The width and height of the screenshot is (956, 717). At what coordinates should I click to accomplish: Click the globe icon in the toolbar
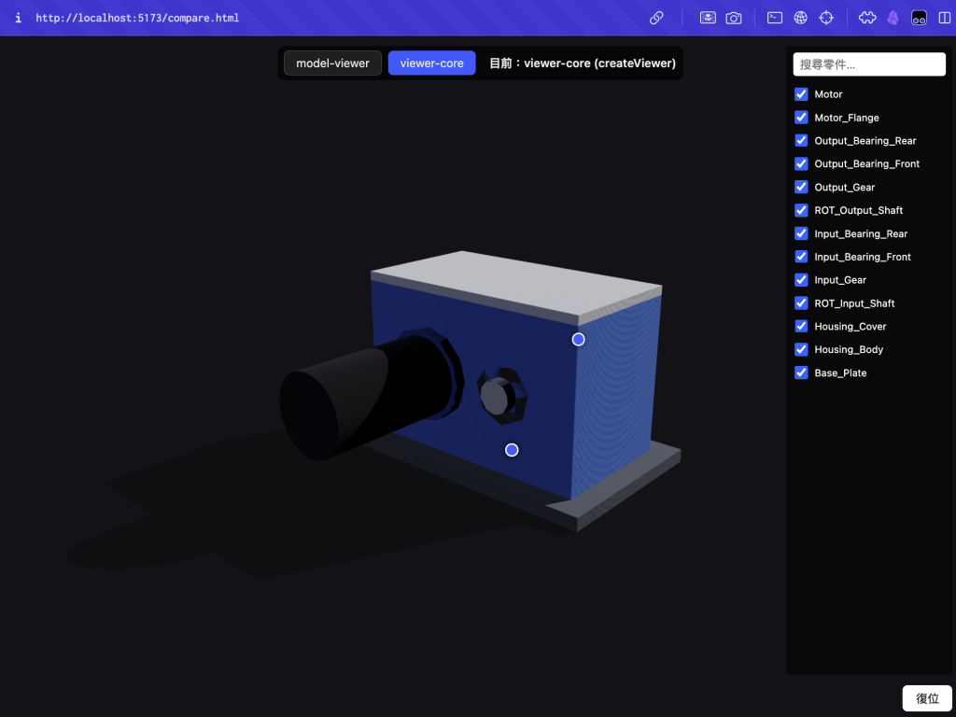(800, 18)
